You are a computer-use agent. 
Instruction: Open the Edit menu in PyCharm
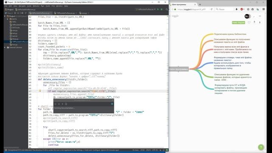10,6
